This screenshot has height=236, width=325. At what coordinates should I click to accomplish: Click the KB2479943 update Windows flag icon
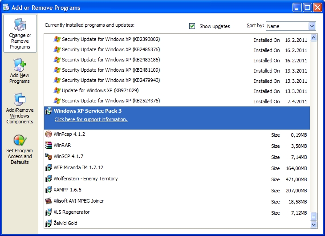point(57,80)
